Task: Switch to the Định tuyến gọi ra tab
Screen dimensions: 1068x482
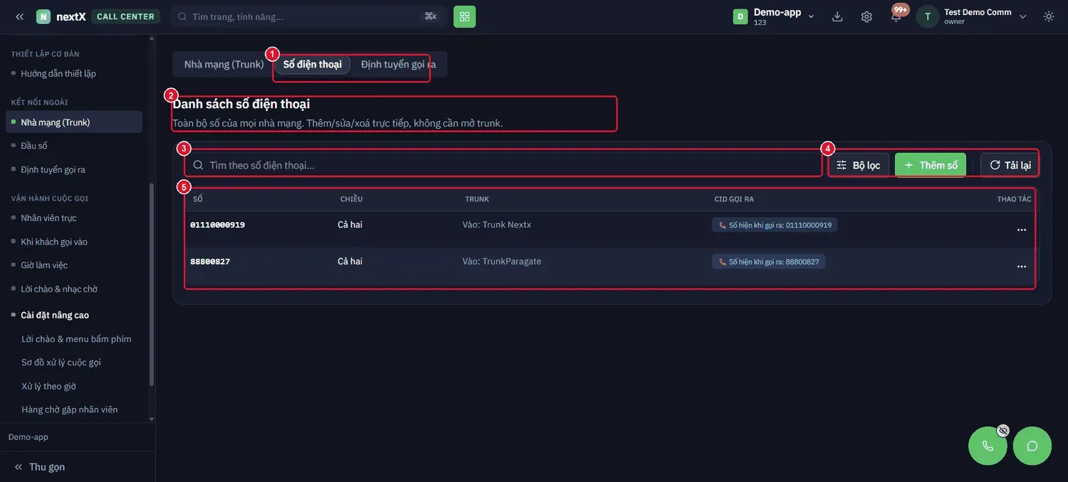Action: (399, 64)
